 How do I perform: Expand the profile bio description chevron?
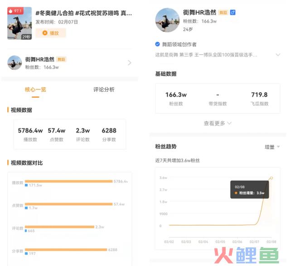click(278, 55)
